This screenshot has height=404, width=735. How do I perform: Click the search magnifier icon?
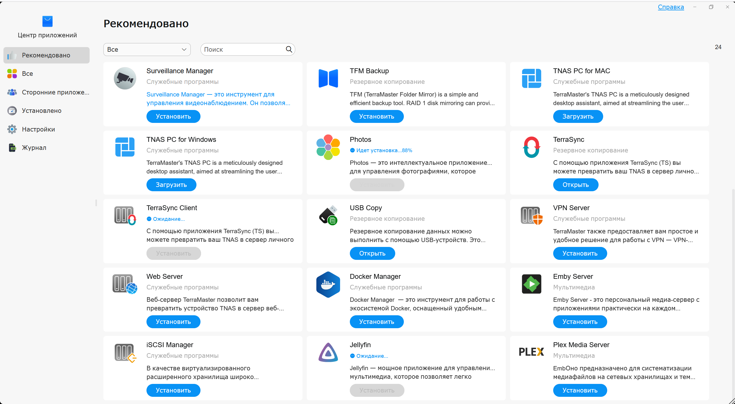click(x=289, y=49)
